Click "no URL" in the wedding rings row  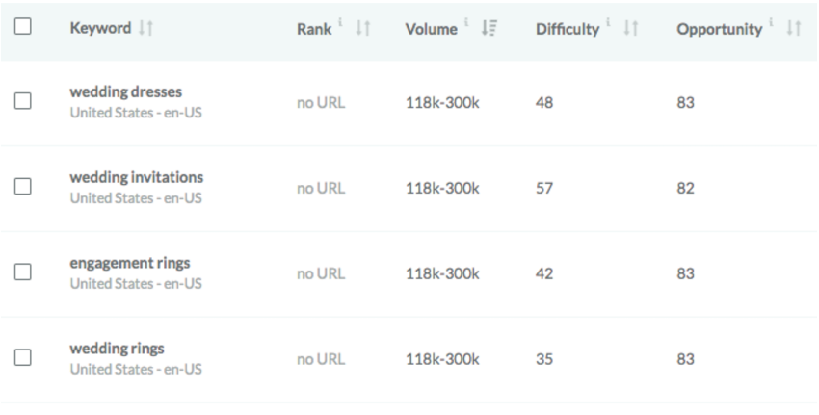coord(320,359)
